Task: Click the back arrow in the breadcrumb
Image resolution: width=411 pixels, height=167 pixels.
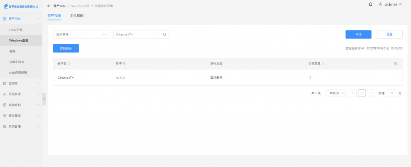Action: coord(49,6)
